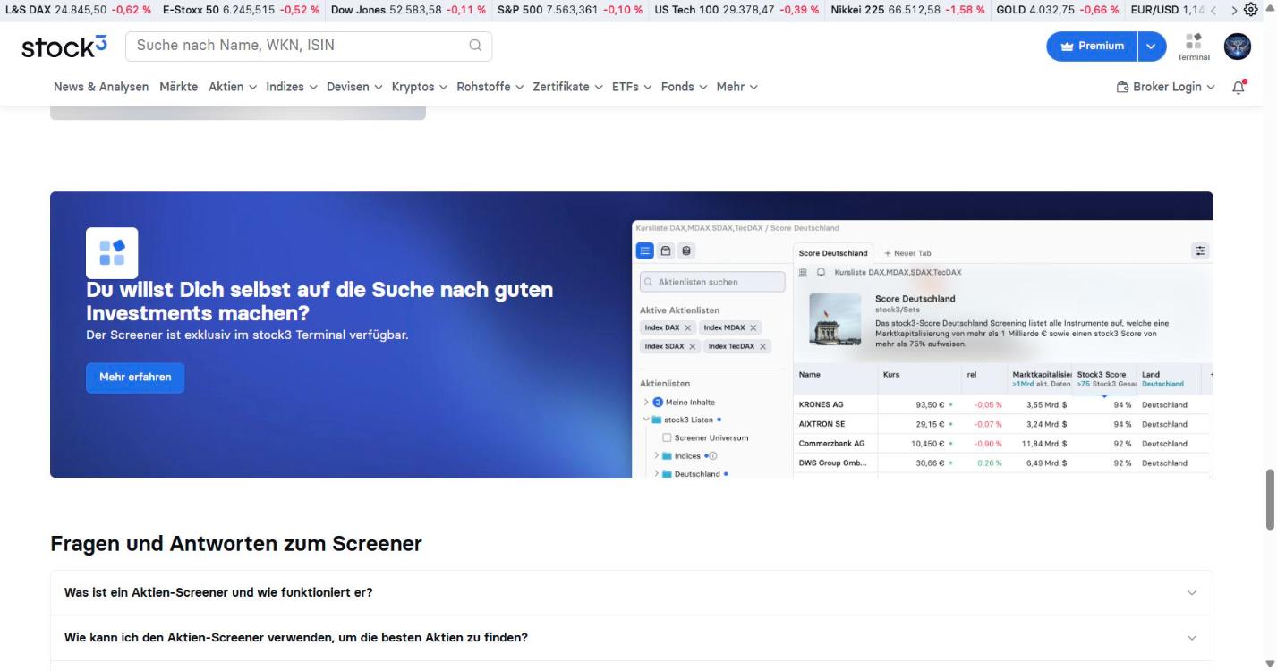The width and height of the screenshot is (1277, 671).
Task: Open the Nikkei 225 ticker quote
Action: 907,10
